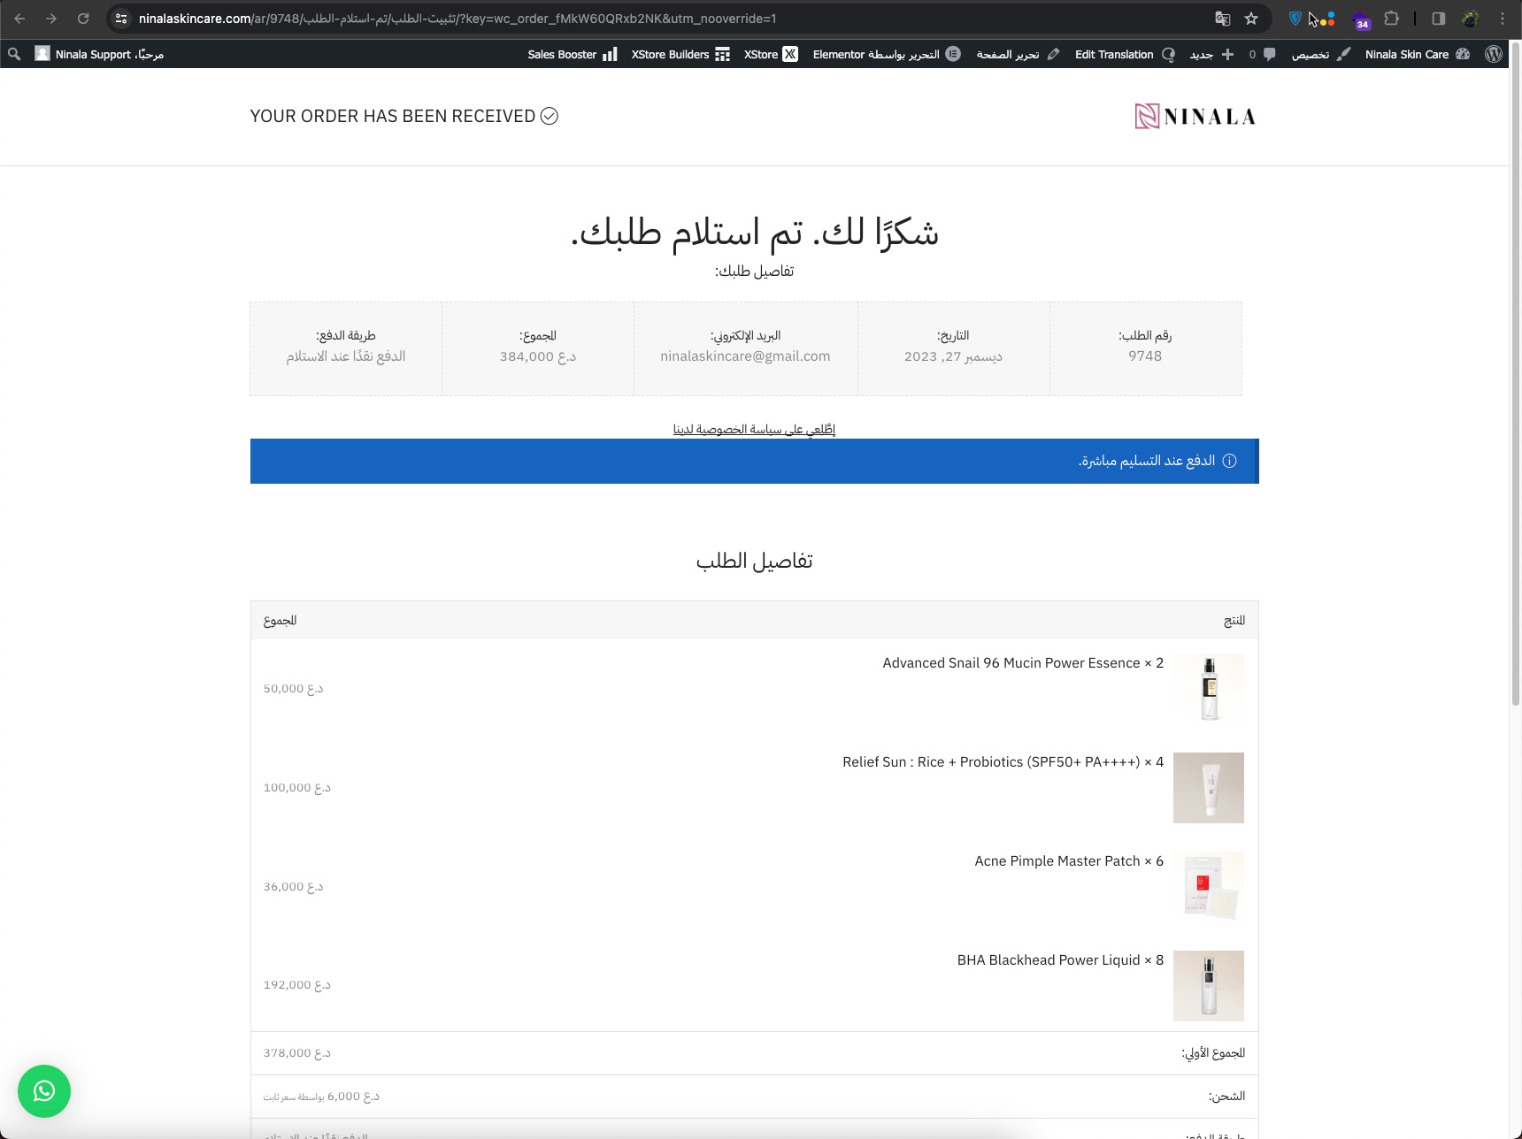
Task: Click the email ninalaskincare@gmail.com
Action: pyautogui.click(x=745, y=356)
